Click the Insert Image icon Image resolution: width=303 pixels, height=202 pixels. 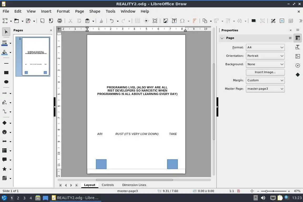pyautogui.click(x=166, y=21)
